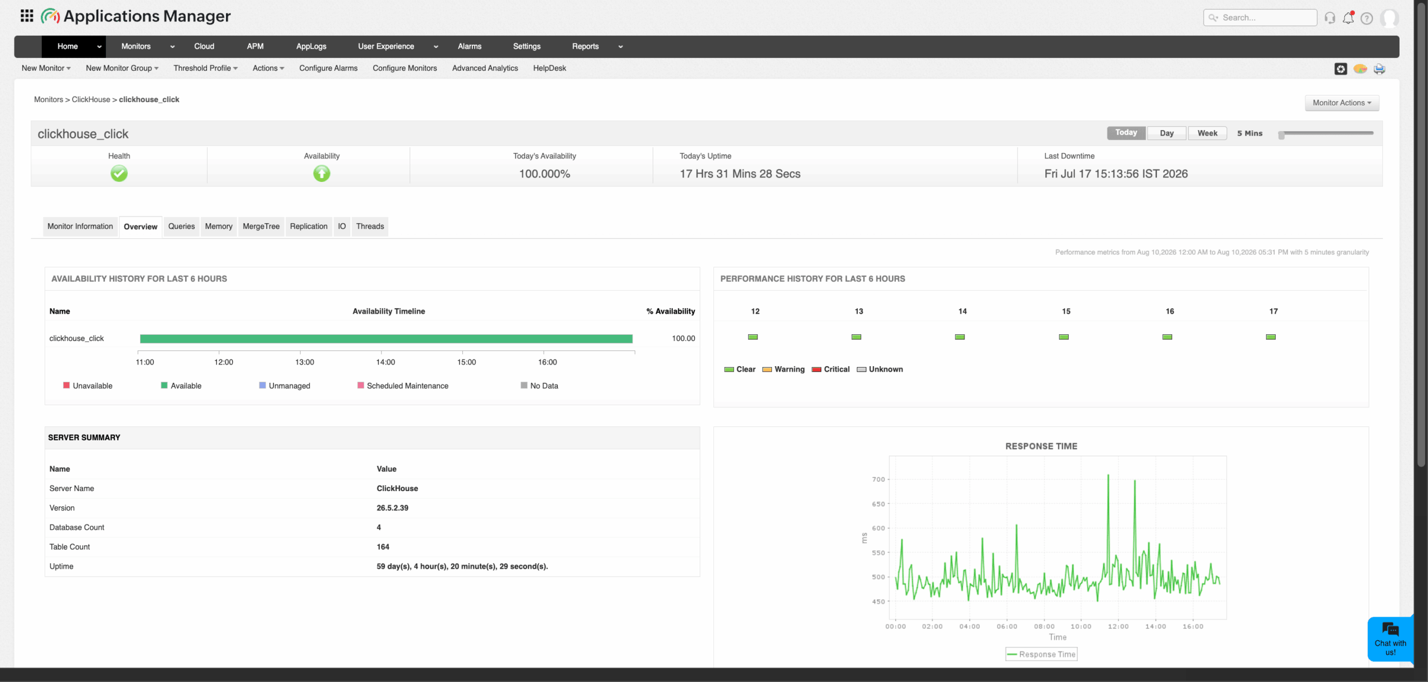Open the Monitor Information tab
This screenshot has height=682, width=1428.
[x=80, y=227]
